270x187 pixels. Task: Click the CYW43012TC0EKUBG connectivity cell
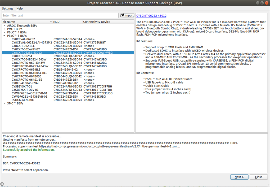[98, 93]
